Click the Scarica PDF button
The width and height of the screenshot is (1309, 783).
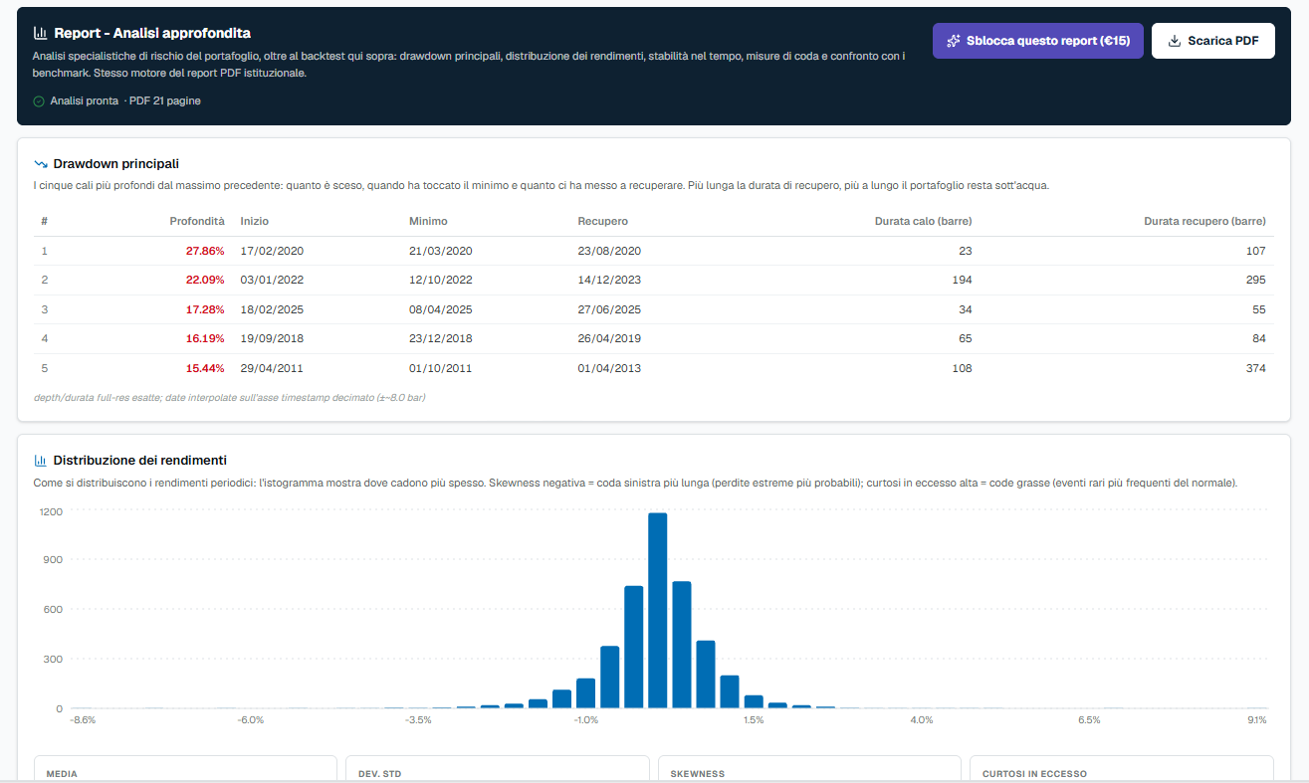(1212, 41)
